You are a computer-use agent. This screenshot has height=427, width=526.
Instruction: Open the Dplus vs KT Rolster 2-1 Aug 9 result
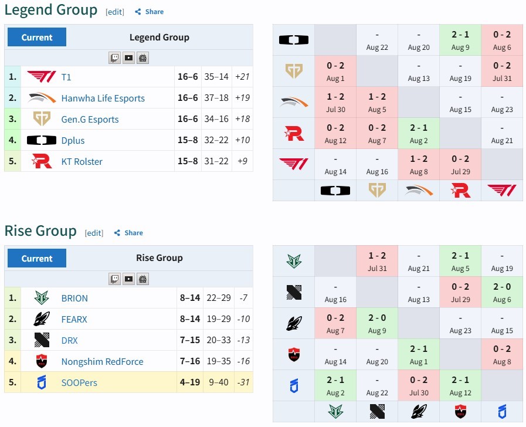460,40
